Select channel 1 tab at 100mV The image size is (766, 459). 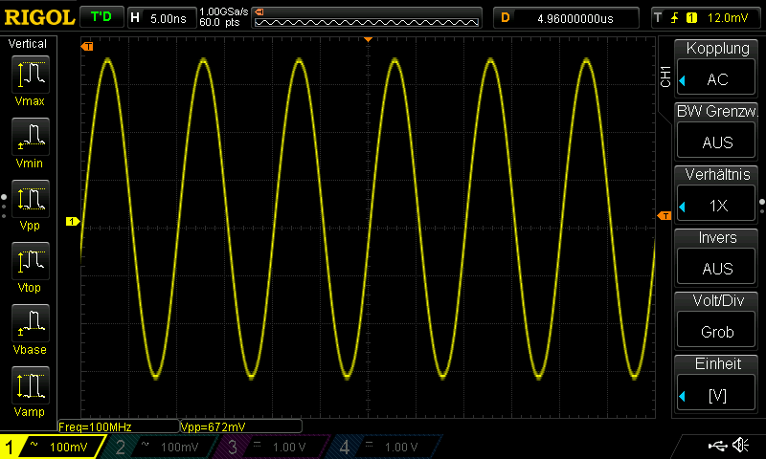point(52,447)
